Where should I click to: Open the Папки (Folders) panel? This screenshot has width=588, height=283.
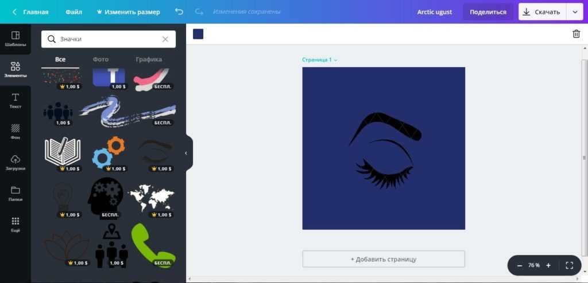16,194
